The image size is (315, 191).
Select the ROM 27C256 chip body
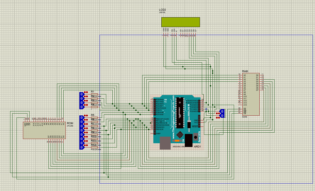pos(44,130)
